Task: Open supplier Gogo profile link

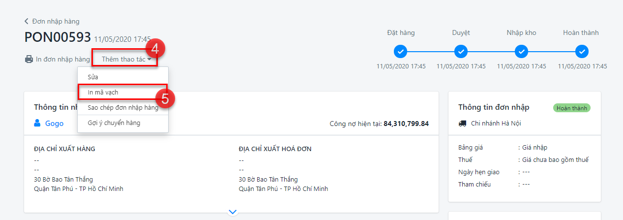Action: [x=54, y=124]
